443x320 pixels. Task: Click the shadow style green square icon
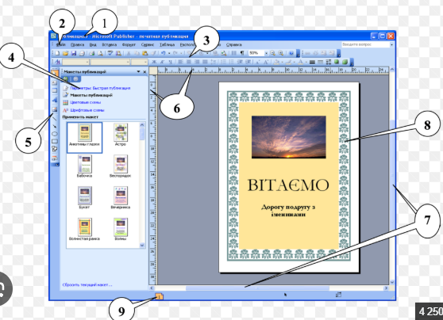(x=337, y=62)
